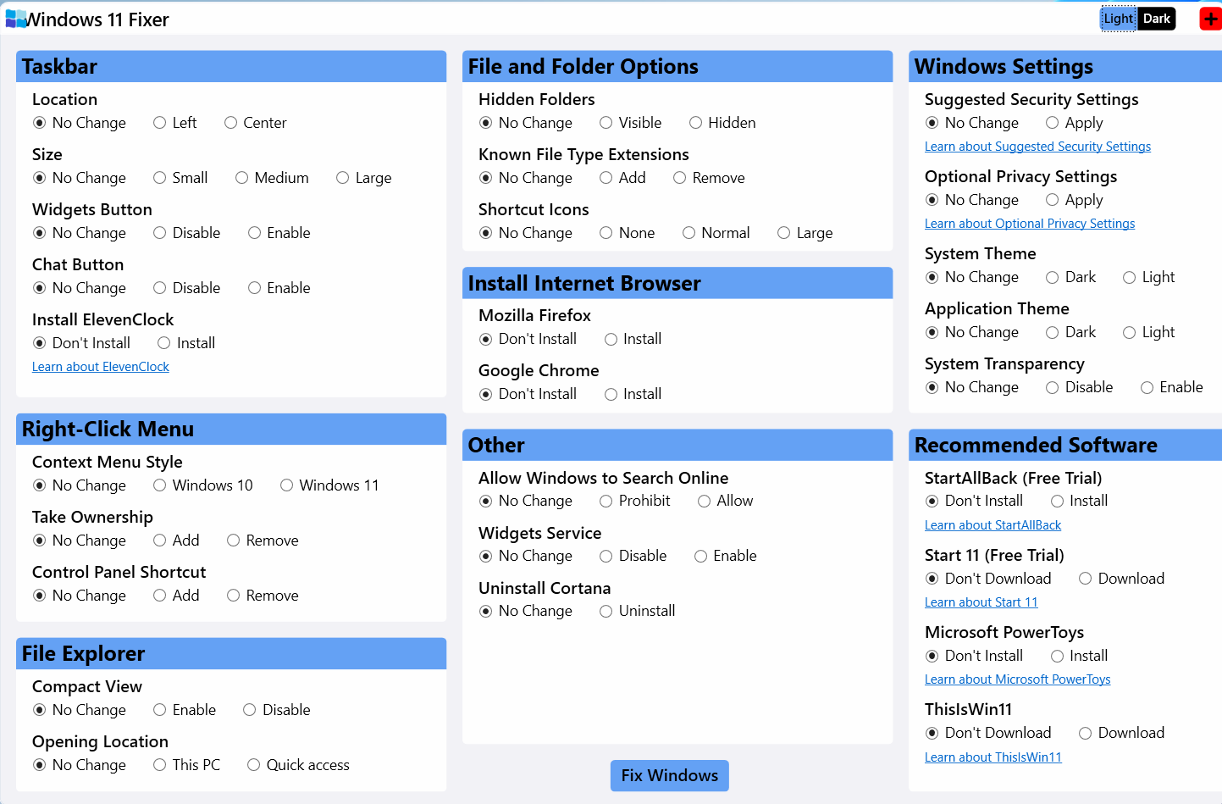Open Learn about Suggested Security Settings link

[1037, 147]
